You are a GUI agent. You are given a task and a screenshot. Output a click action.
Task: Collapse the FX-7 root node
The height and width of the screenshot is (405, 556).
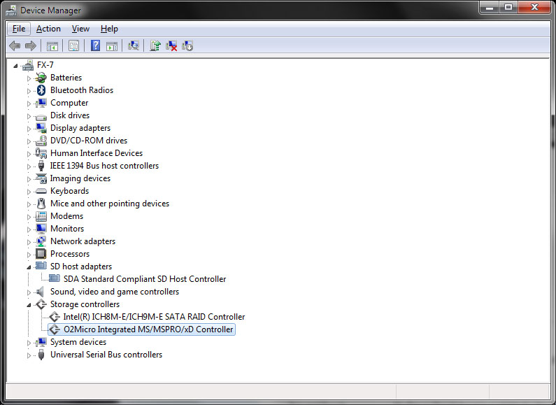pyautogui.click(x=15, y=66)
